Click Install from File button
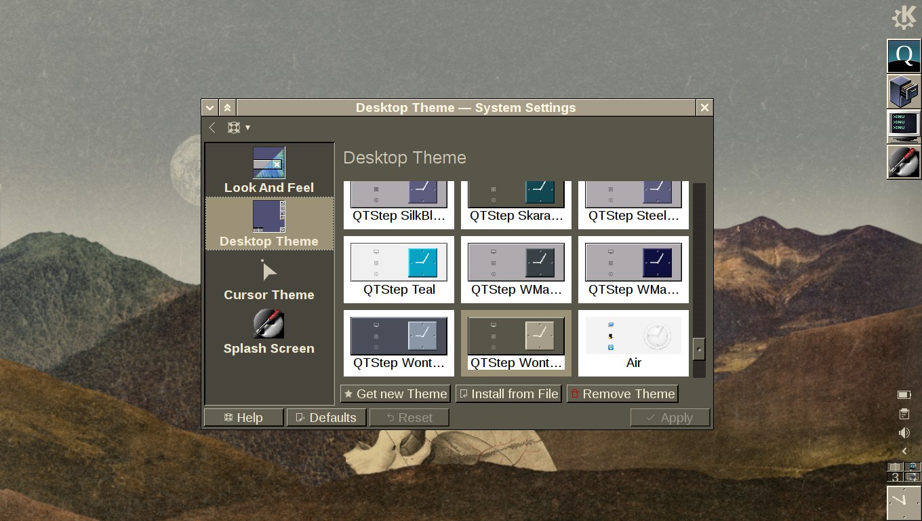 click(508, 394)
